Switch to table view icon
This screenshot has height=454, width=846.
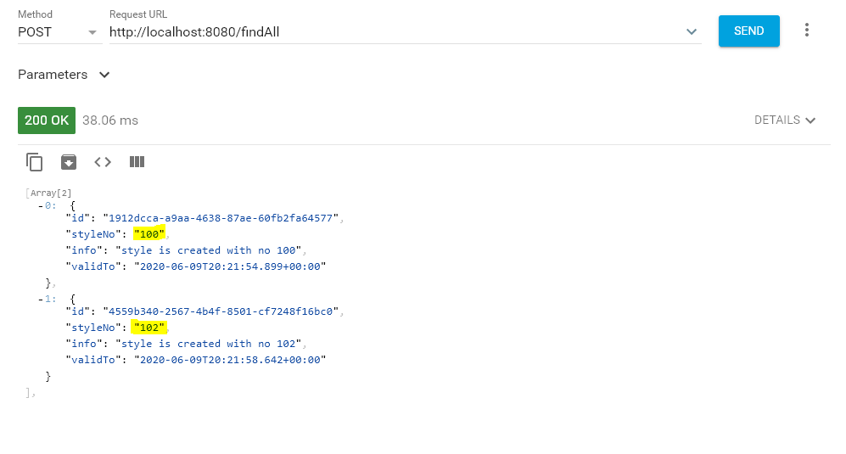[137, 161]
